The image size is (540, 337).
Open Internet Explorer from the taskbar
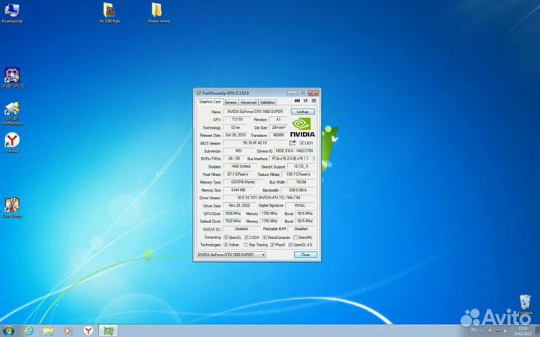click(x=29, y=331)
